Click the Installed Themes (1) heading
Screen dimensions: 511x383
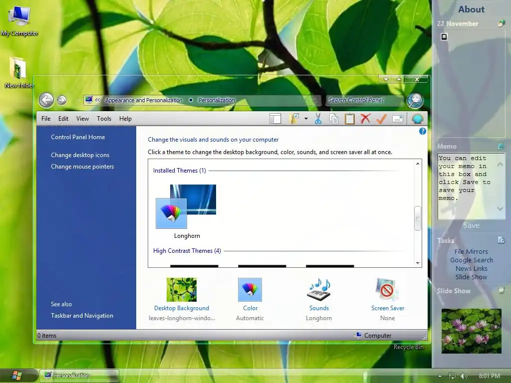pyautogui.click(x=180, y=171)
